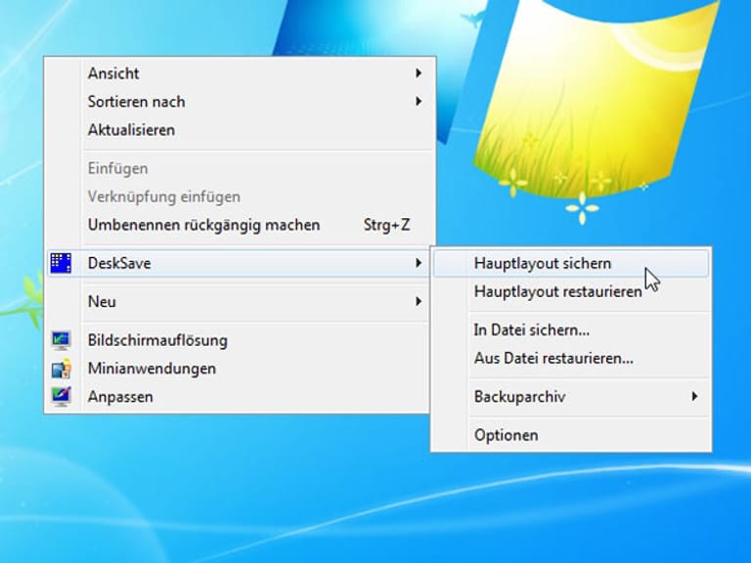Select In Datei sichern...
Viewport: 751px width, 563px height.
point(571,329)
